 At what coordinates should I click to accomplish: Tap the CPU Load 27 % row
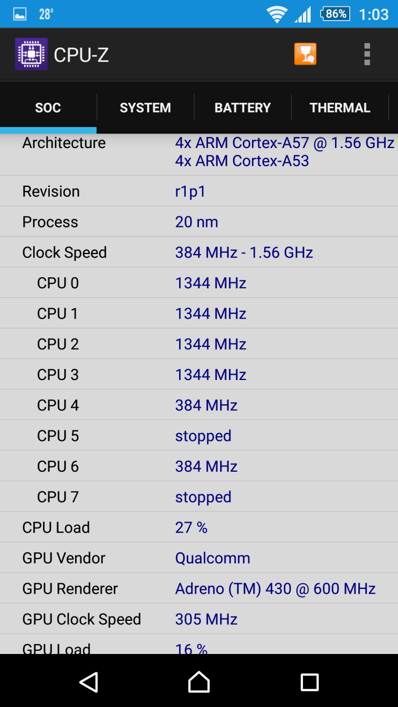[x=199, y=527]
